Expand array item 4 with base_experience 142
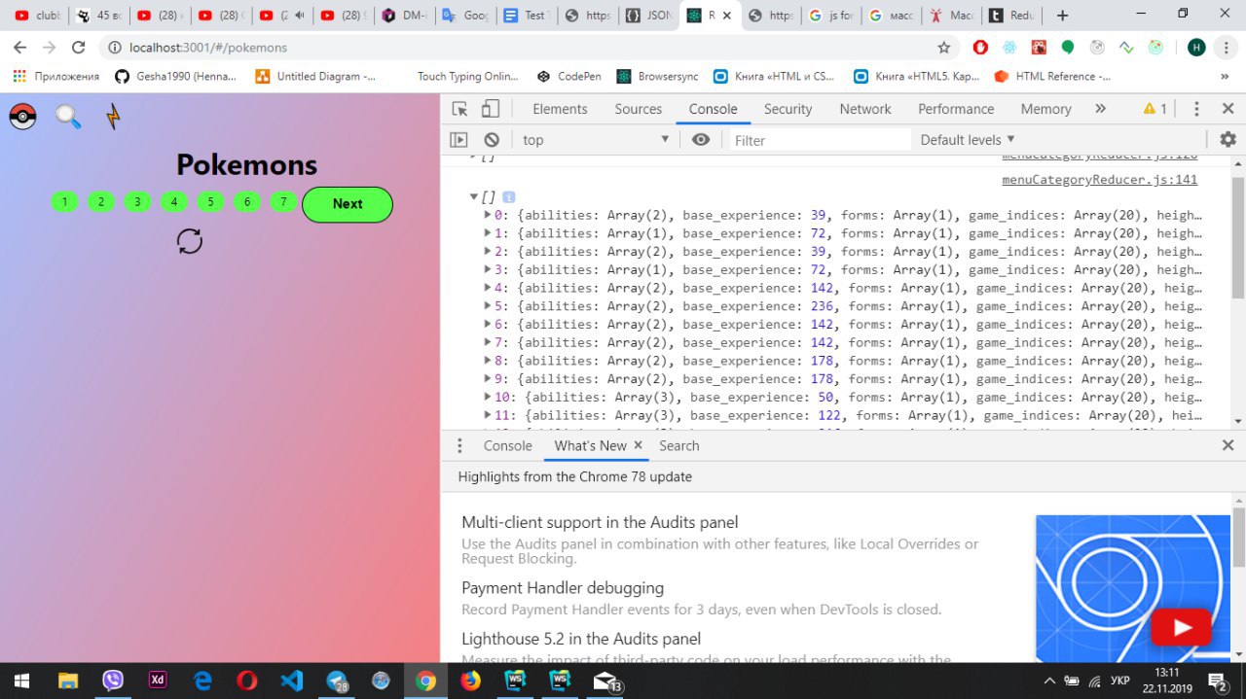 (489, 288)
